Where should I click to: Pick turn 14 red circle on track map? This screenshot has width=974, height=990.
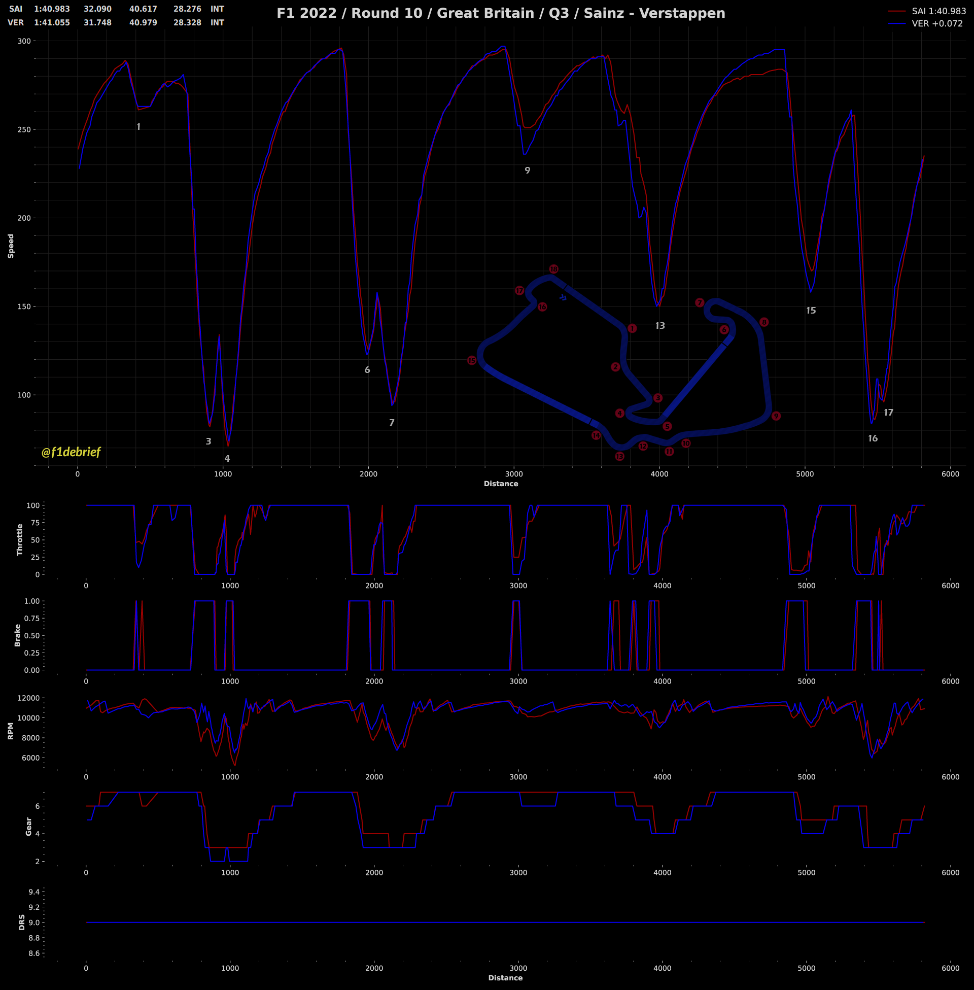[x=596, y=435]
